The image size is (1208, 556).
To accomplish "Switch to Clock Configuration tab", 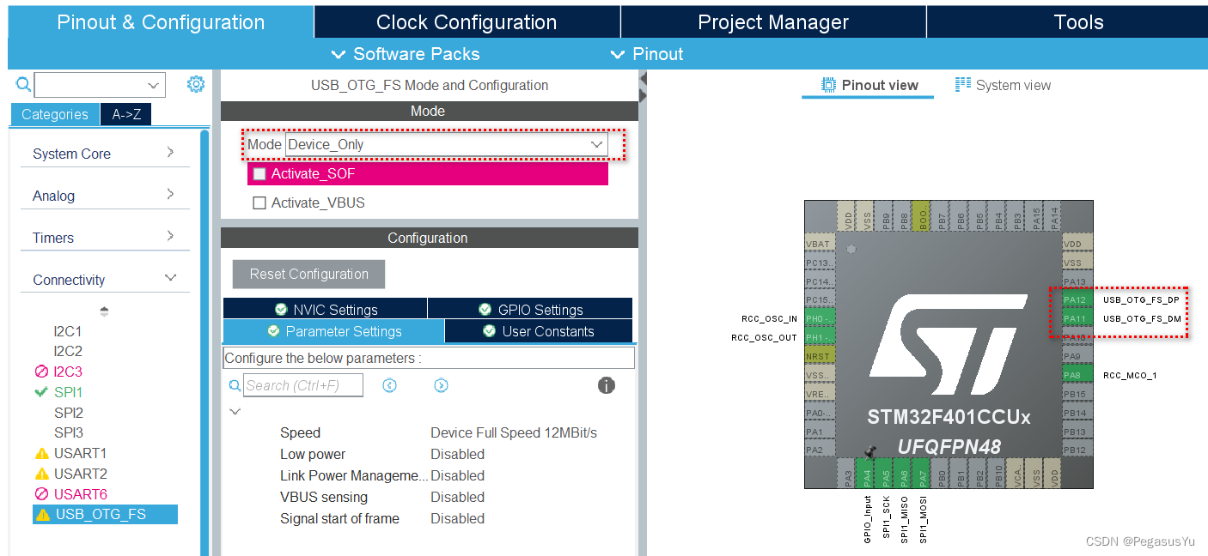I will coord(467,22).
